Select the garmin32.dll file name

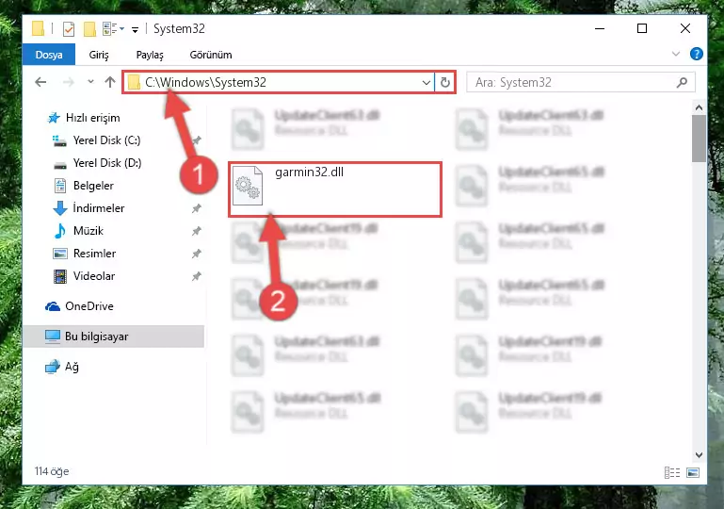pos(310,172)
